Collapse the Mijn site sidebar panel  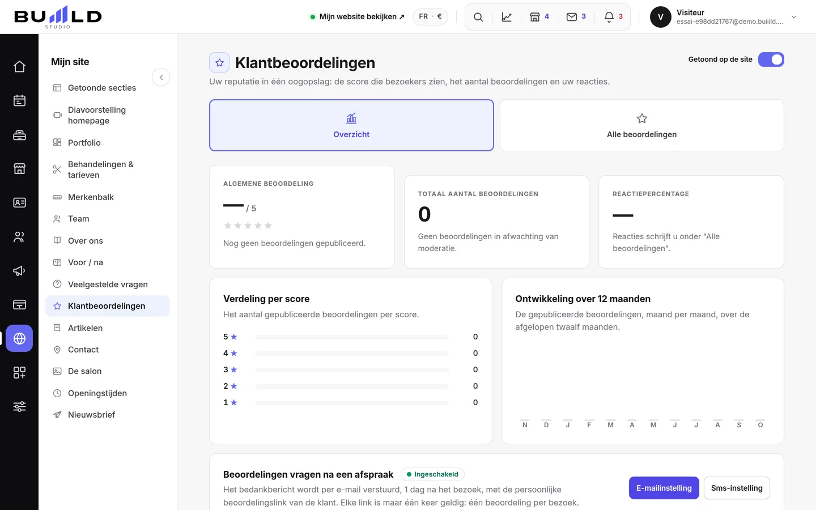pos(161,77)
